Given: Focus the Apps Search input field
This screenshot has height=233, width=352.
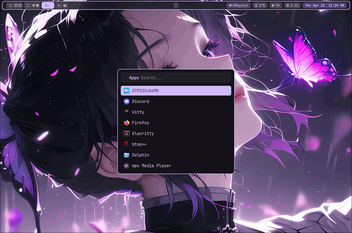Looking at the screenshot, I should coord(176,78).
